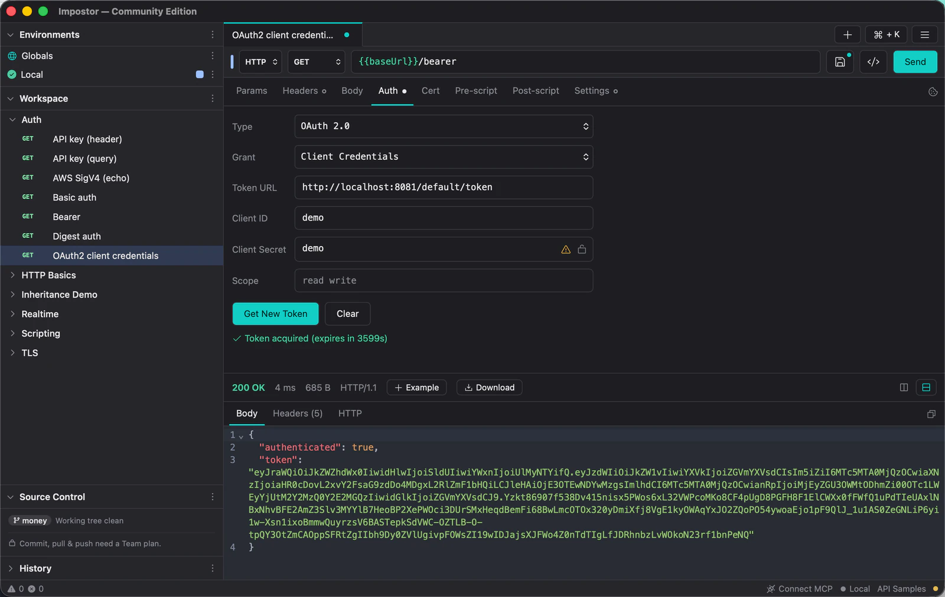Expand the HTTP Basics folder
The height and width of the screenshot is (597, 945).
[12, 275]
